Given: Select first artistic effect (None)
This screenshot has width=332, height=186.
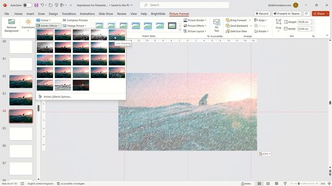Looking at the screenshot, I should pos(45,35).
